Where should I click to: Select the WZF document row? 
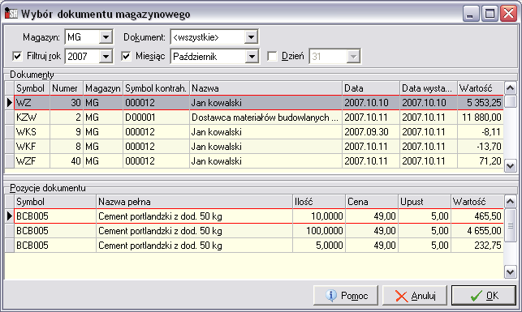click(259, 161)
